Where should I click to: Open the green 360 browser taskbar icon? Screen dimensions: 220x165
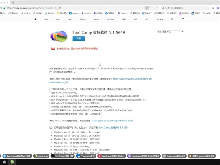coord(12,162)
